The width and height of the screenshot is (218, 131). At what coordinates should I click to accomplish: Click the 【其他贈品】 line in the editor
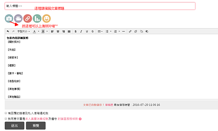click(14, 97)
